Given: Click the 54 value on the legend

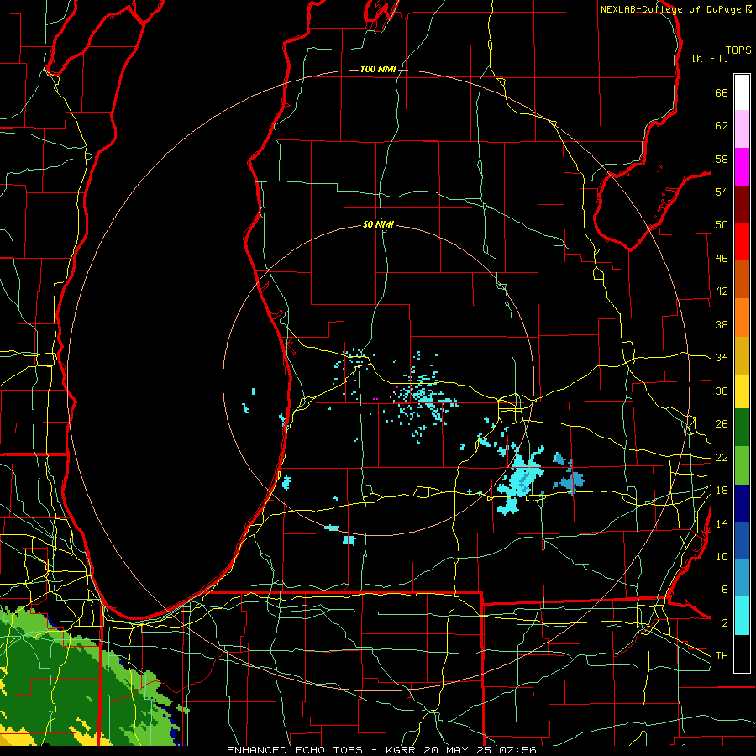Looking at the screenshot, I should point(722,192).
